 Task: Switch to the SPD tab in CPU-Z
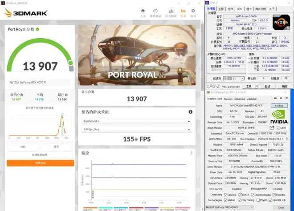point(239,8)
